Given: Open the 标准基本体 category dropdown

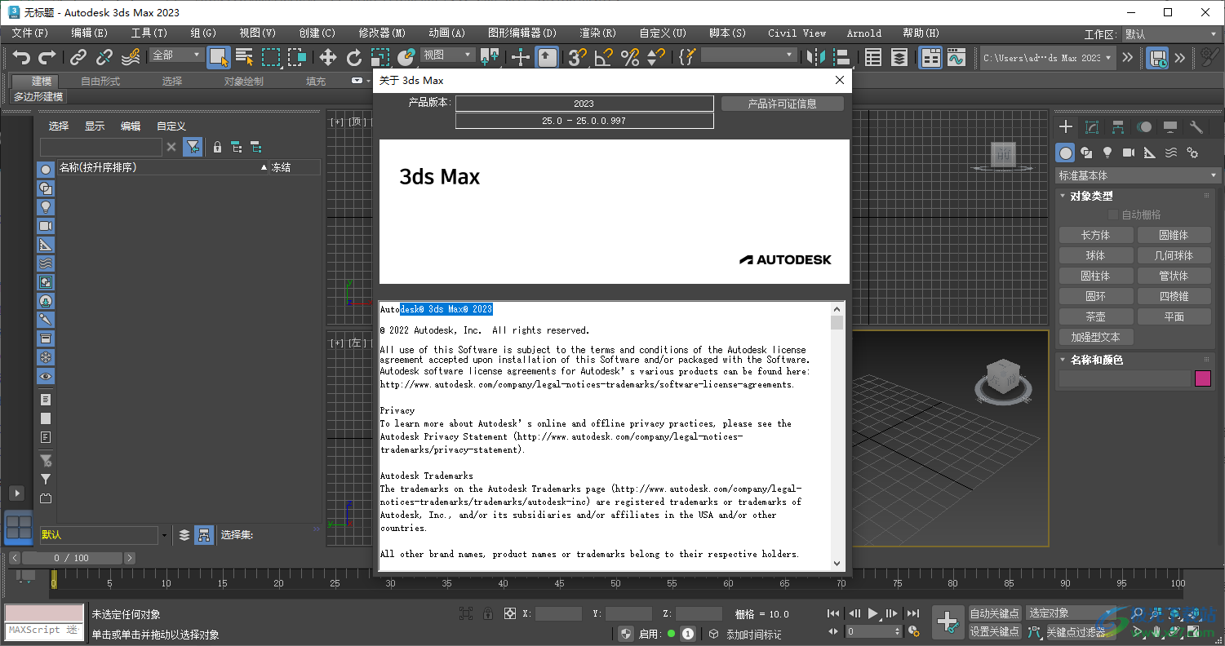Looking at the screenshot, I should (x=1138, y=175).
